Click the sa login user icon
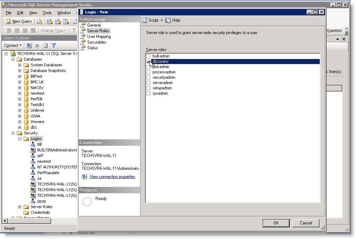The height and width of the screenshot is (239, 356). click(33, 178)
